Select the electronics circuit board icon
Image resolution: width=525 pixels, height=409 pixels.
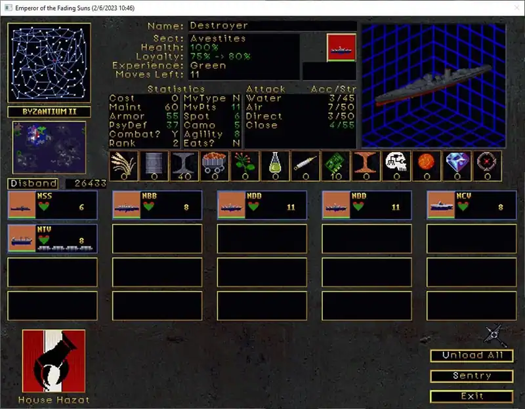coord(336,166)
